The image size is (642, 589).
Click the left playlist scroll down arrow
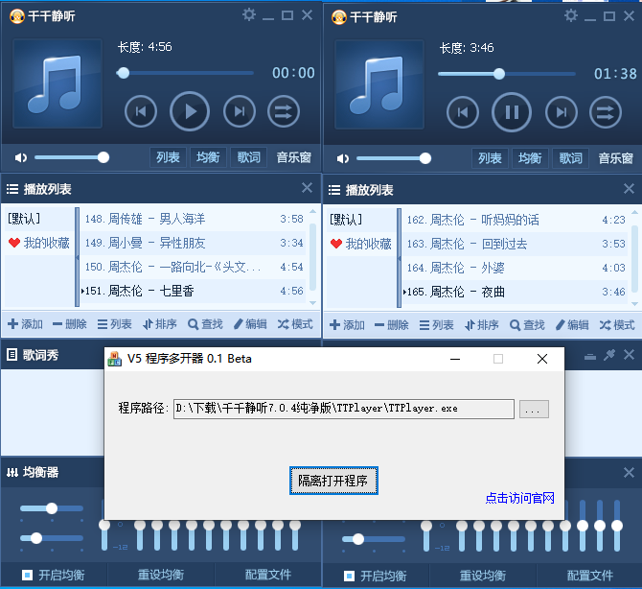pyautogui.click(x=312, y=303)
